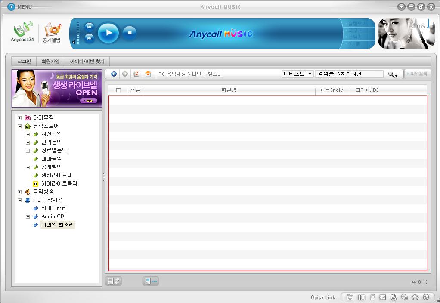Image resolution: width=440 pixels, height=303 pixels.
Task: Expand the 마이뮤직 tree node
Action: [x=19, y=118]
